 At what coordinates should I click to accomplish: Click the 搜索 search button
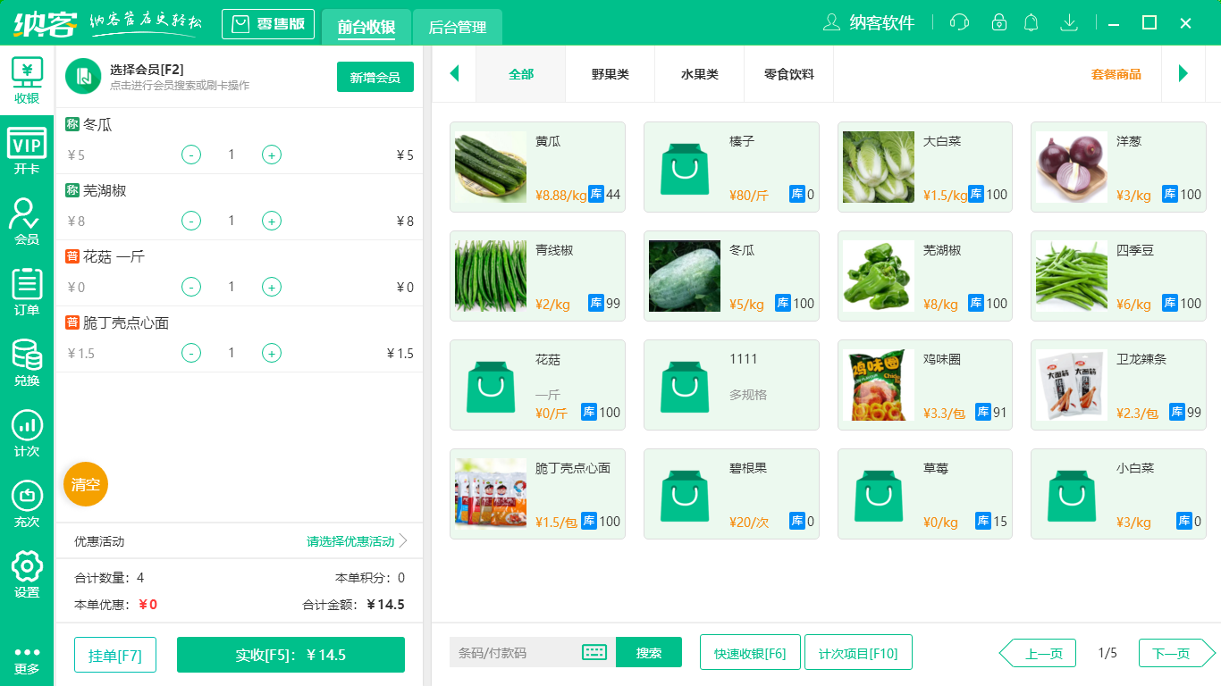[649, 652]
